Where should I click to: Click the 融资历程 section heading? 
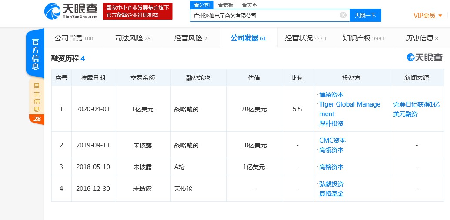[68, 59]
